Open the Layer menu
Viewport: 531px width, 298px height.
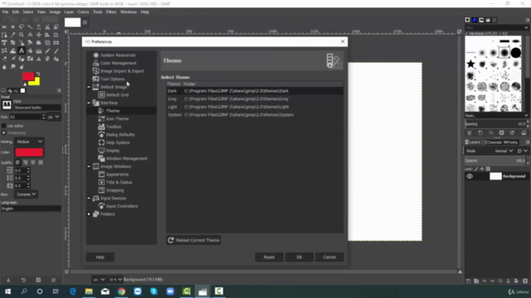click(69, 12)
